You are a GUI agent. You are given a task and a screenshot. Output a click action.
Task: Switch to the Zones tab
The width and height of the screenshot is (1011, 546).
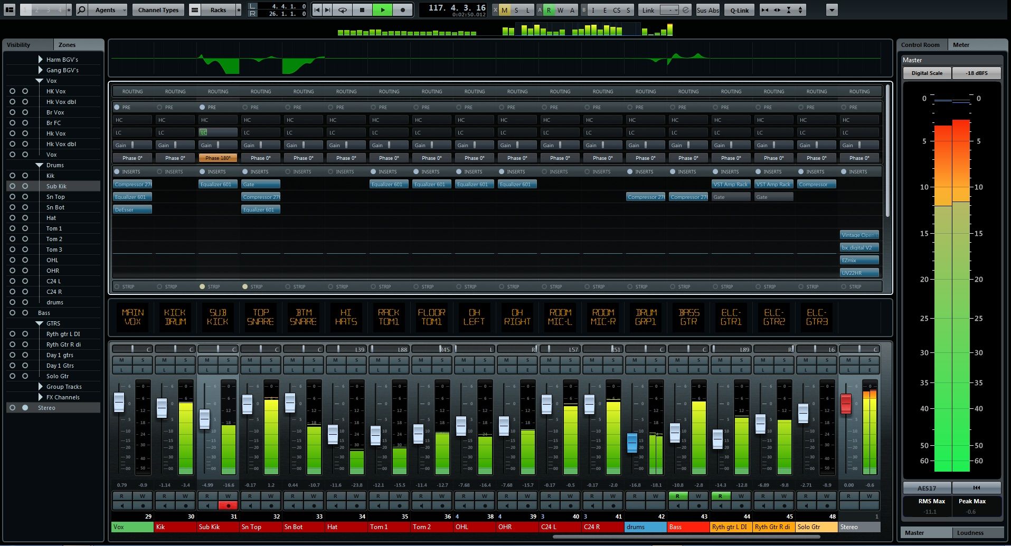pyautogui.click(x=79, y=45)
